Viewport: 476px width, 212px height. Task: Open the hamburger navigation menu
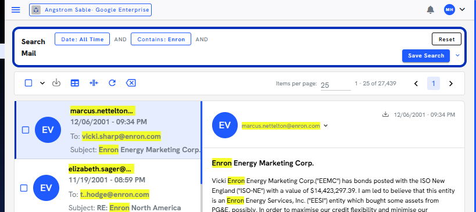[16, 10]
